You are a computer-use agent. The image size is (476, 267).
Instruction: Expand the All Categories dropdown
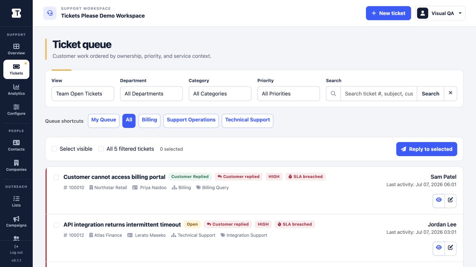tap(220, 94)
